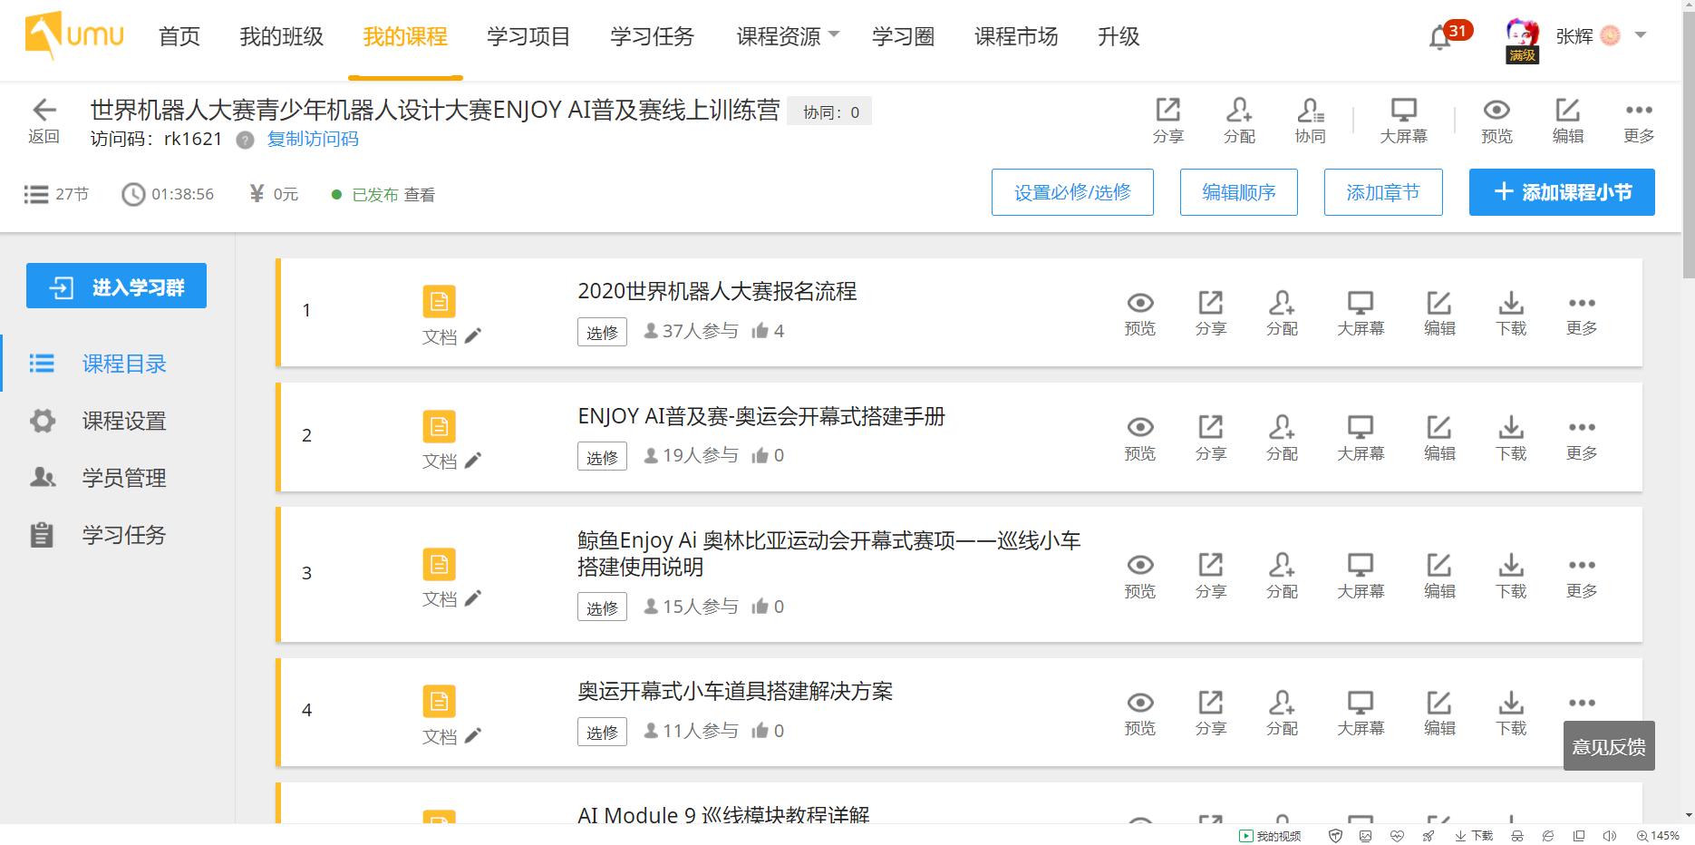Screen dimensions: 1695x845
Task: Open 学习任务 in the left sidebar
Action: [124, 535]
